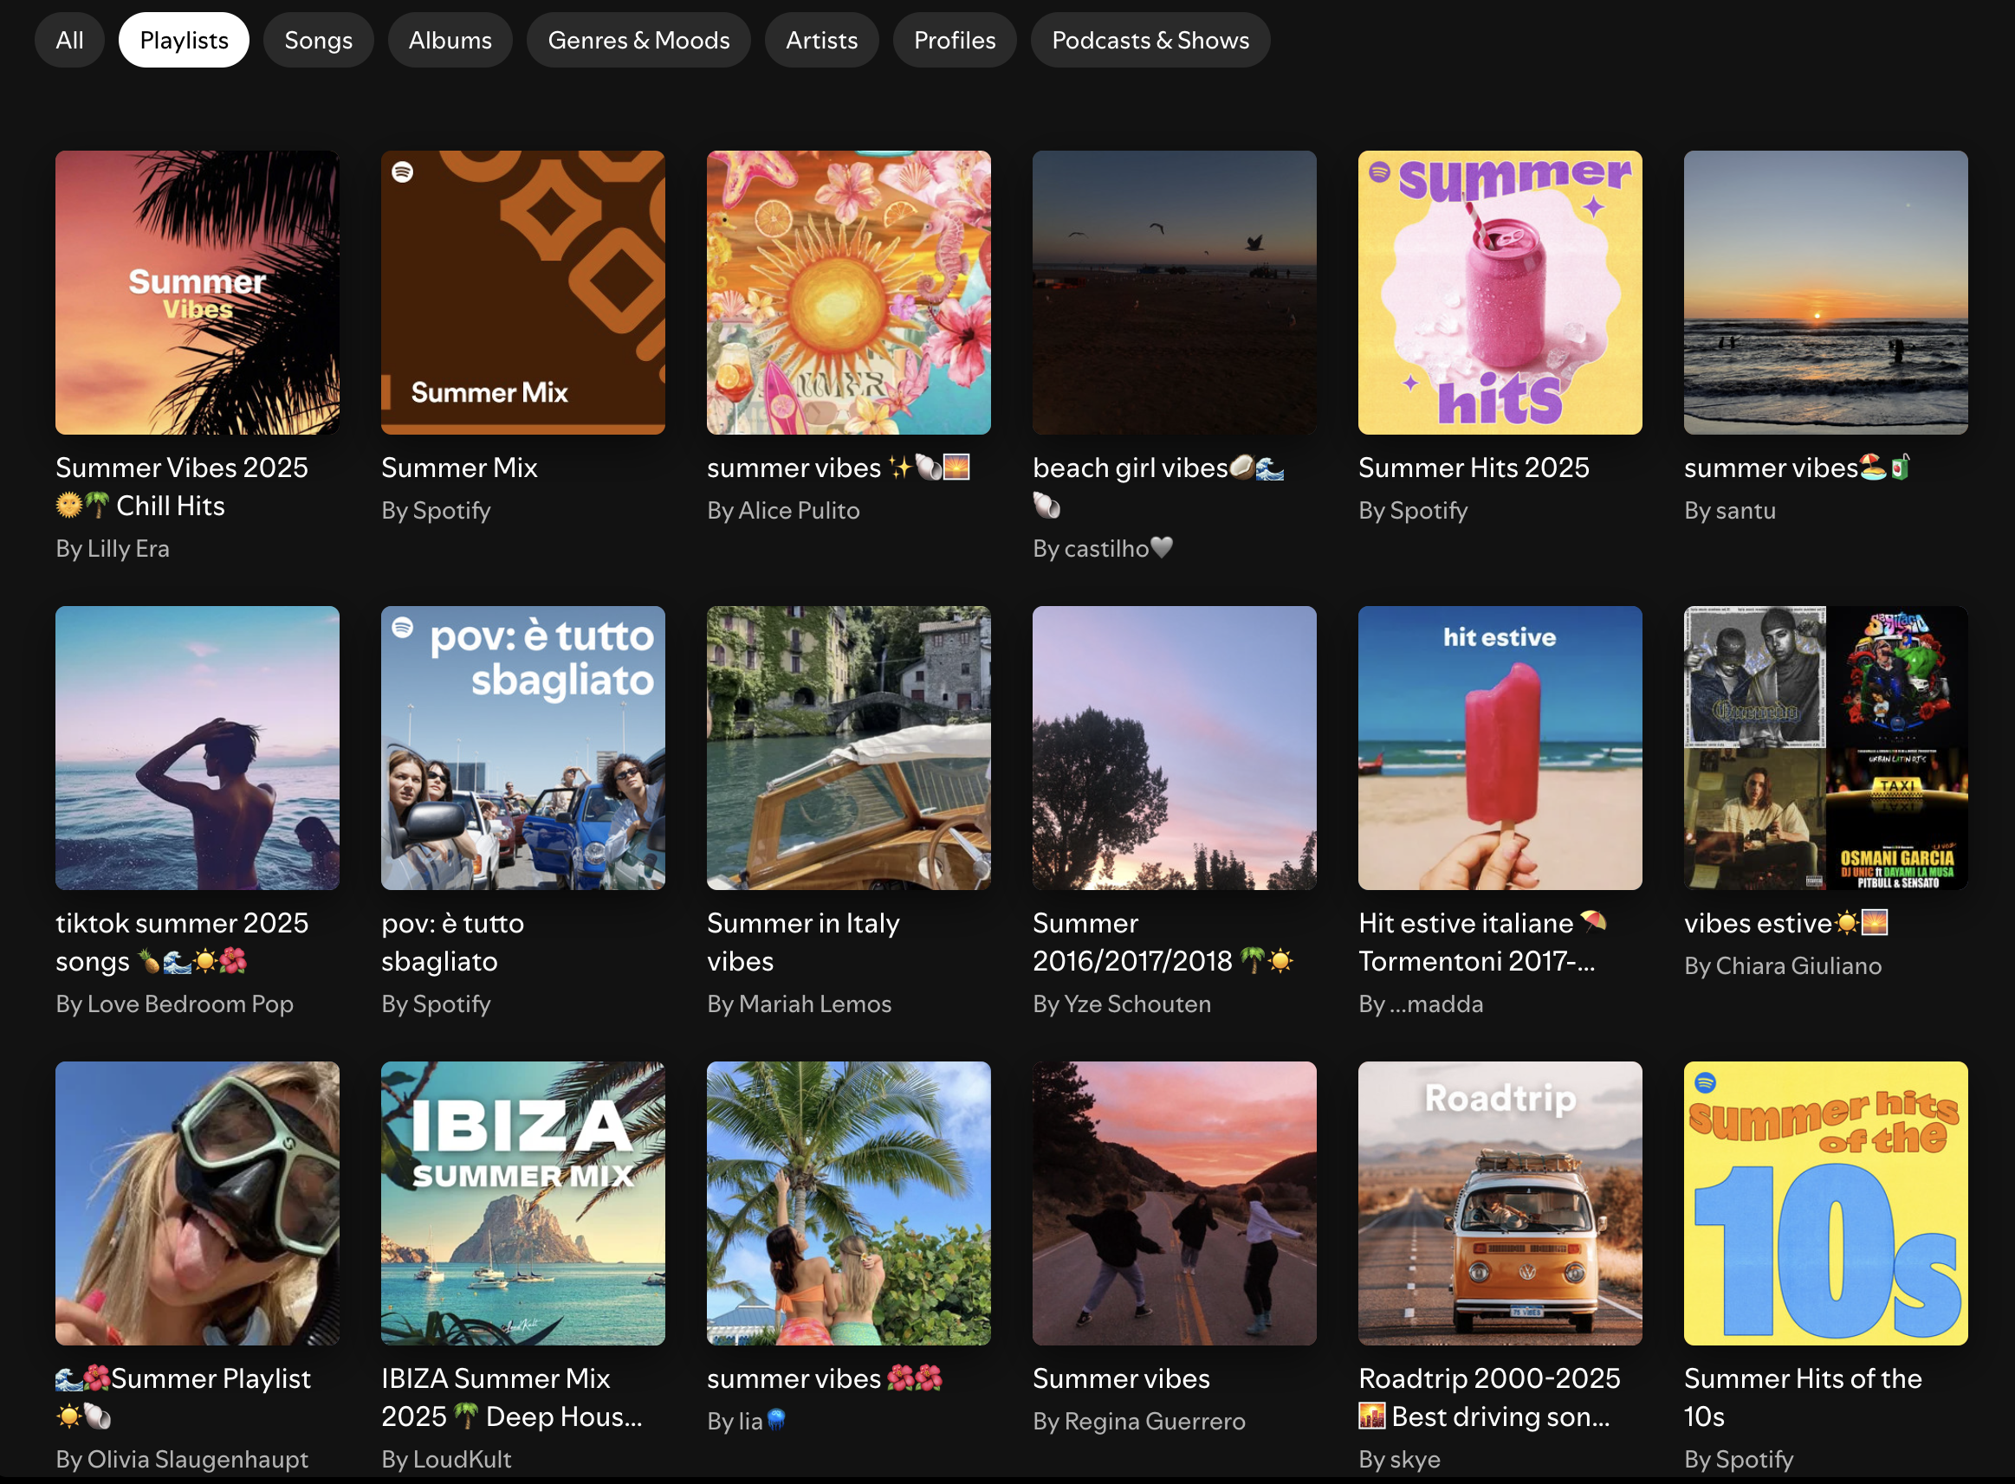Viewport: 2015px width, 1484px height.
Task: Click the "By Olivia Slaugenhaupt" text
Action: [182, 1459]
